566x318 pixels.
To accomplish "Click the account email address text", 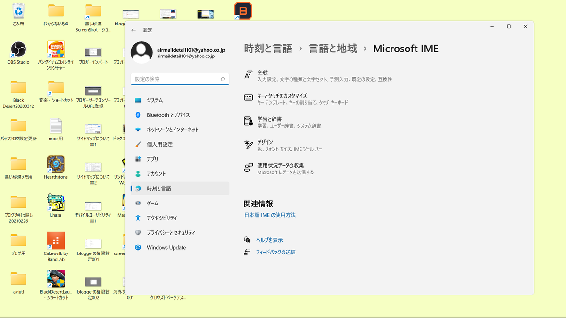I will click(x=191, y=50).
